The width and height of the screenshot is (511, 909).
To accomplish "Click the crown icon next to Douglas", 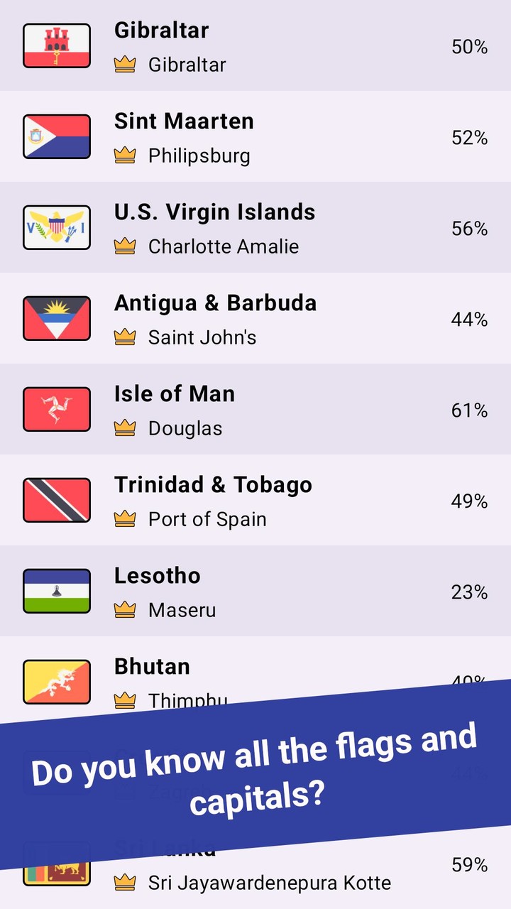I will point(125,428).
